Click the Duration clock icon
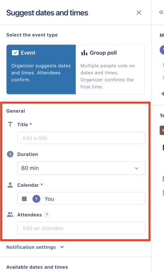The height and width of the screenshot is (272, 164). tap(10, 154)
